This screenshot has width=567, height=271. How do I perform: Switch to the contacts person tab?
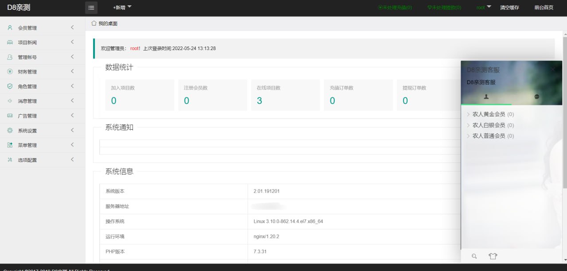pos(486,97)
